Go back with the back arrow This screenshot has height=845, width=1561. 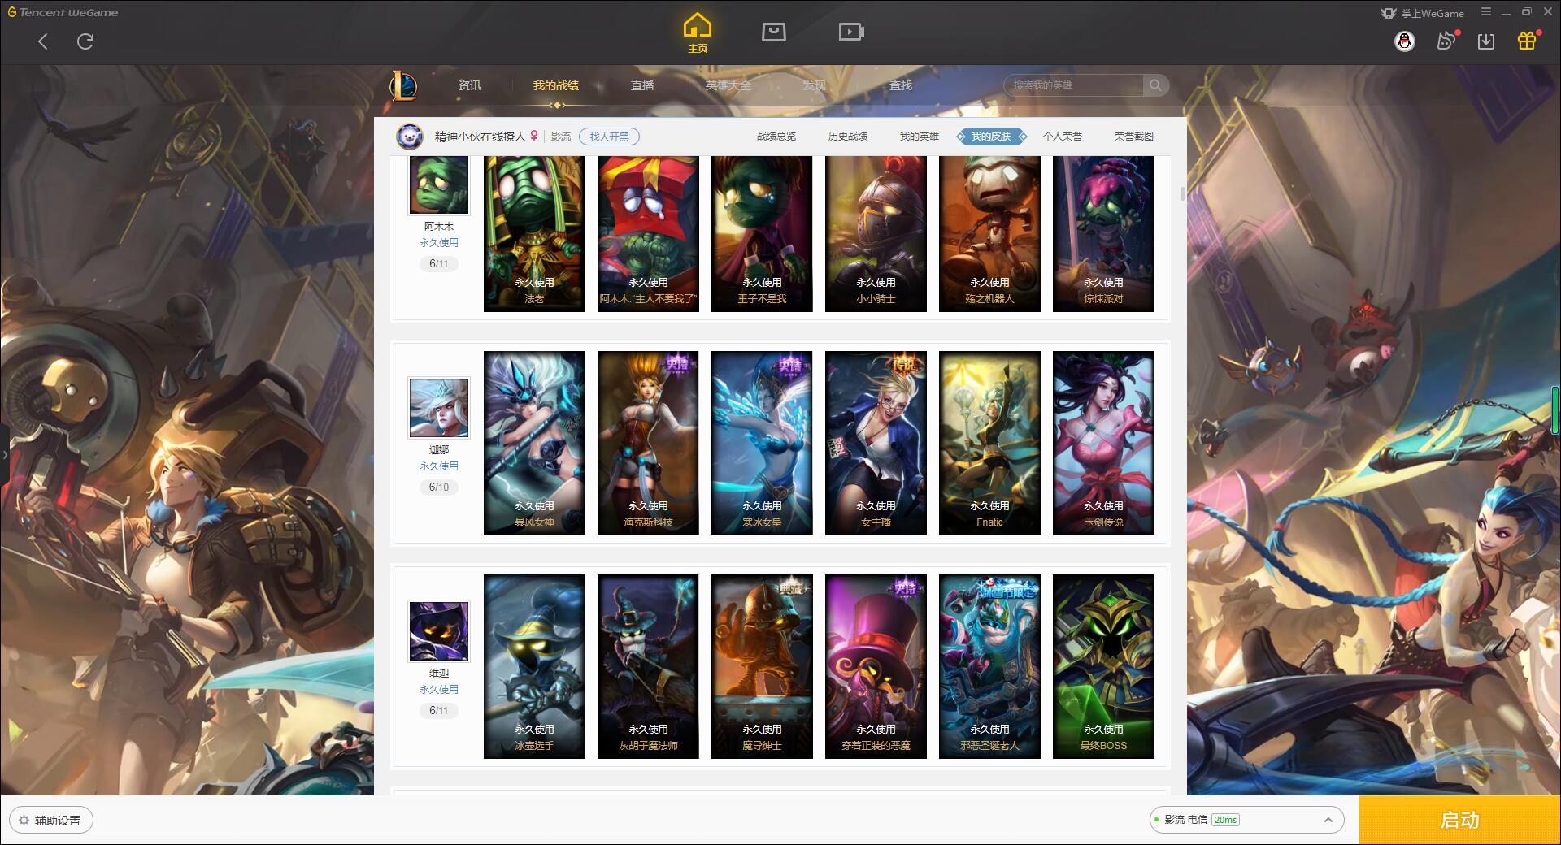[43, 41]
